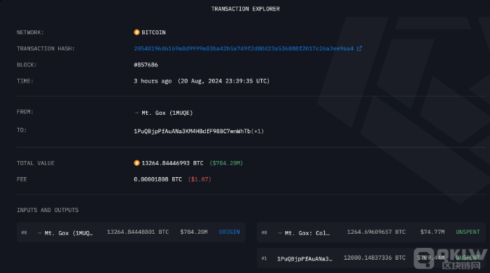Click the 13264.84446993 BTC total value
The height and width of the screenshot is (273, 490).
(172, 163)
